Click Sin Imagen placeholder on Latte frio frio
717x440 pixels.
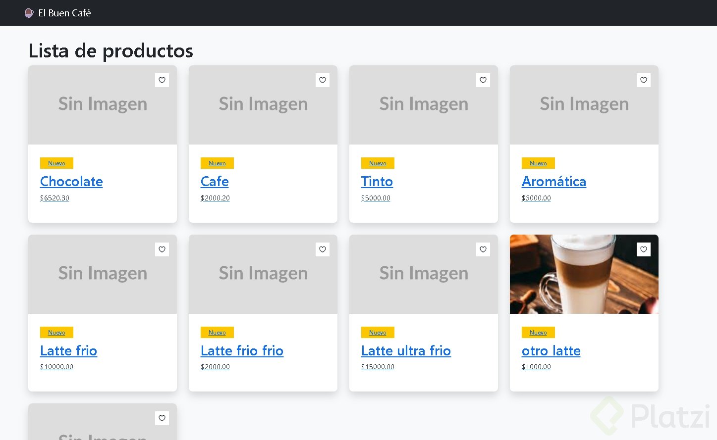(x=263, y=274)
